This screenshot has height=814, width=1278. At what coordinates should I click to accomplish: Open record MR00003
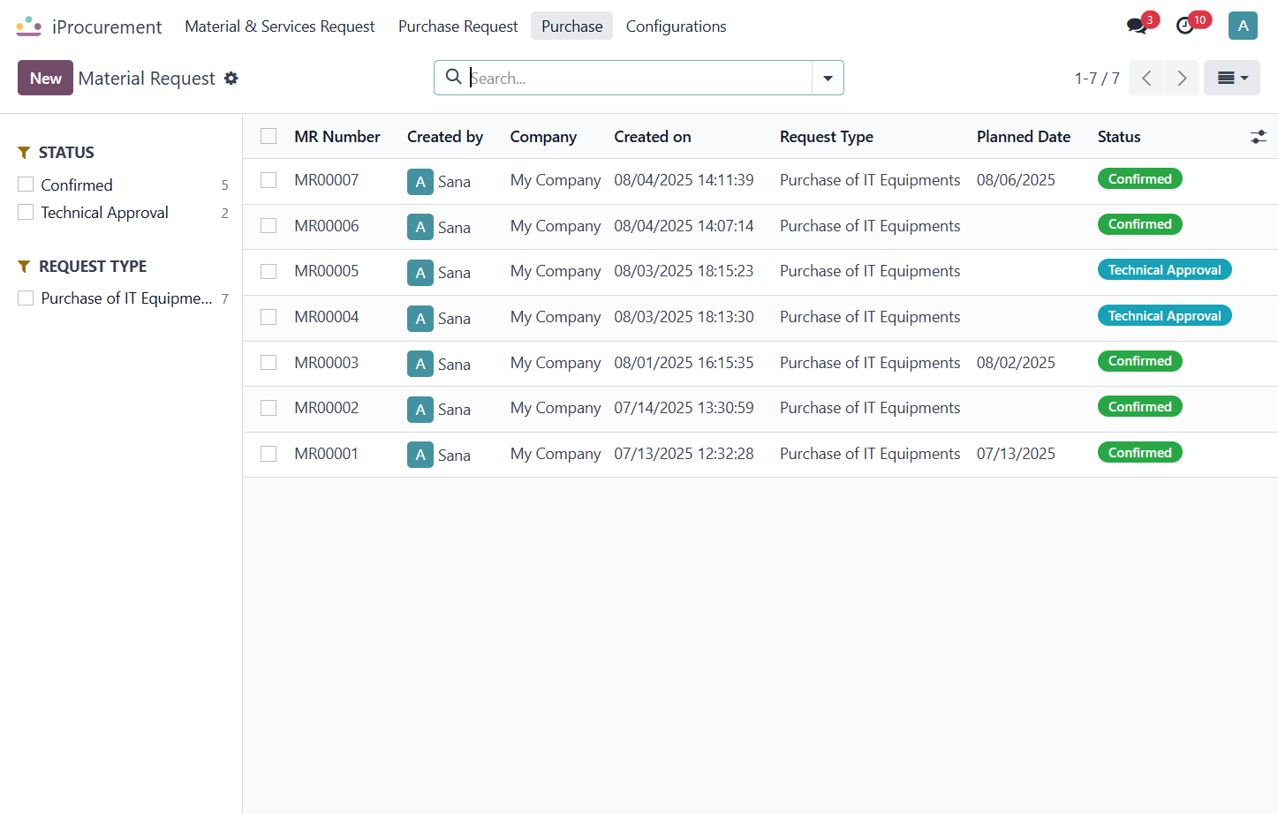327,363
